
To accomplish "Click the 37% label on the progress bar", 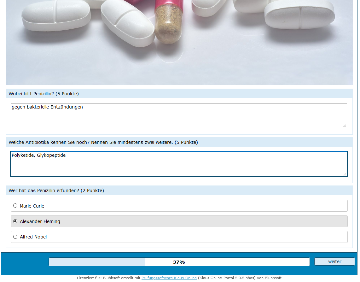I will click(179, 262).
